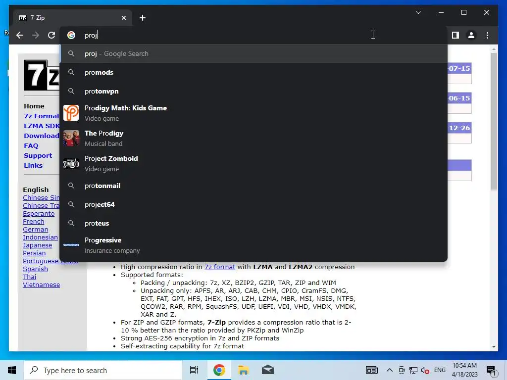Click the scrollbar down arrow

click(494, 347)
